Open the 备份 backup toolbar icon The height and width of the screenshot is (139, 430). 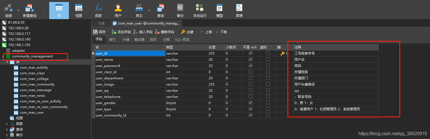click(180, 11)
